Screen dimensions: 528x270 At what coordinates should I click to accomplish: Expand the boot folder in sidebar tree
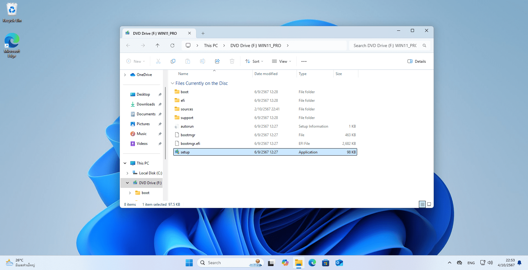pyautogui.click(x=130, y=193)
